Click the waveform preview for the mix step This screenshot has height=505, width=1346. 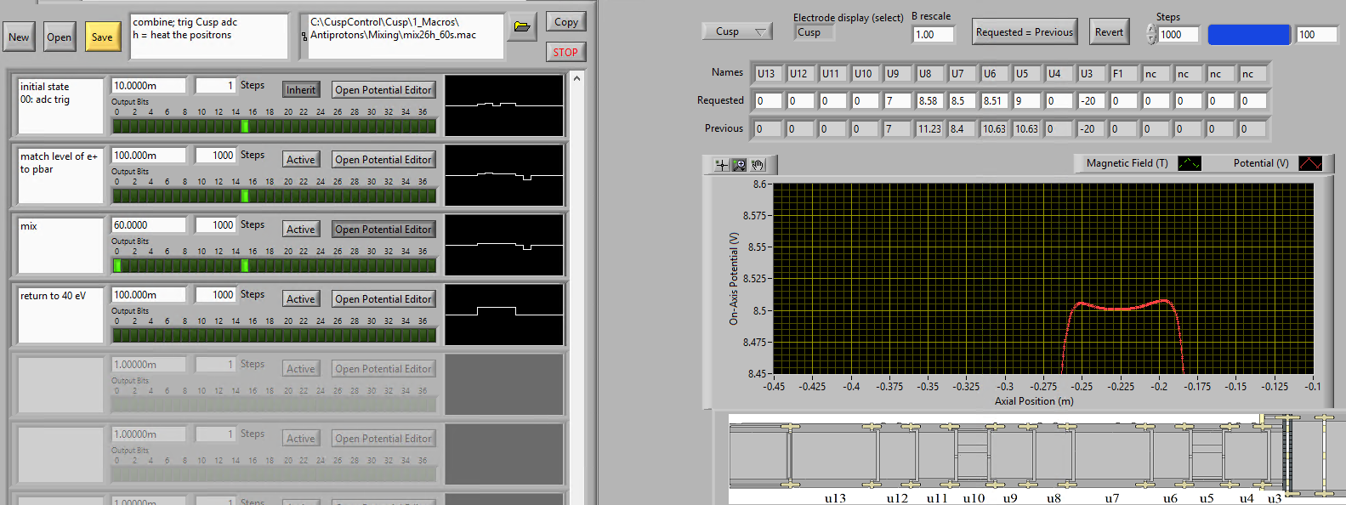[504, 245]
